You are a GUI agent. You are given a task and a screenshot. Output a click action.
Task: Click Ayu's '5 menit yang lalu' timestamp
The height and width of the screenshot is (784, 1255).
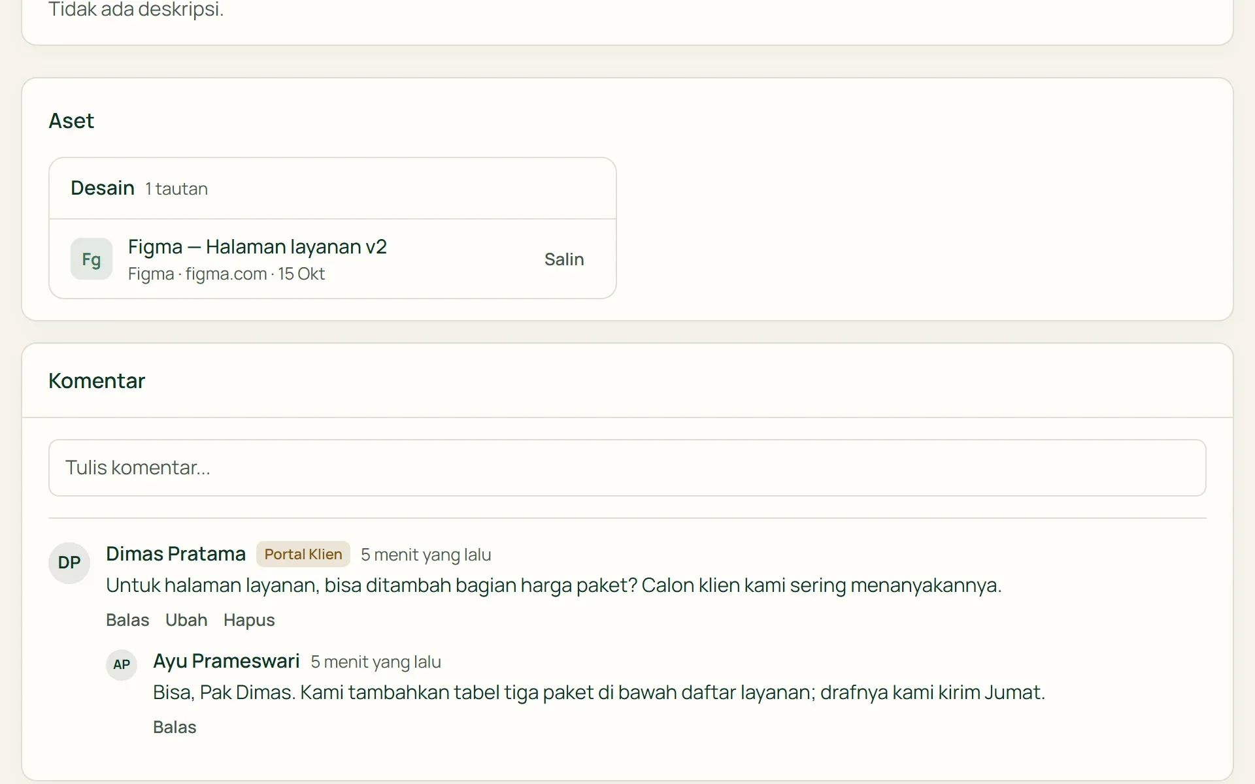tap(376, 662)
